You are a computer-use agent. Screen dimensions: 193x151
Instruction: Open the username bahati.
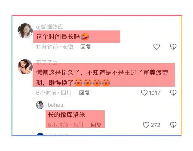(56, 105)
